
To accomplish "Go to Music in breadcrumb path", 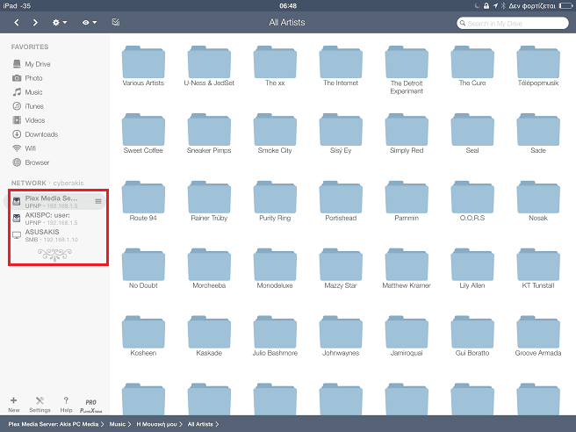I will (117, 425).
